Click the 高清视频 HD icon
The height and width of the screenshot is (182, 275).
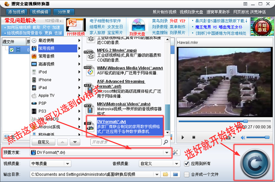(34, 64)
